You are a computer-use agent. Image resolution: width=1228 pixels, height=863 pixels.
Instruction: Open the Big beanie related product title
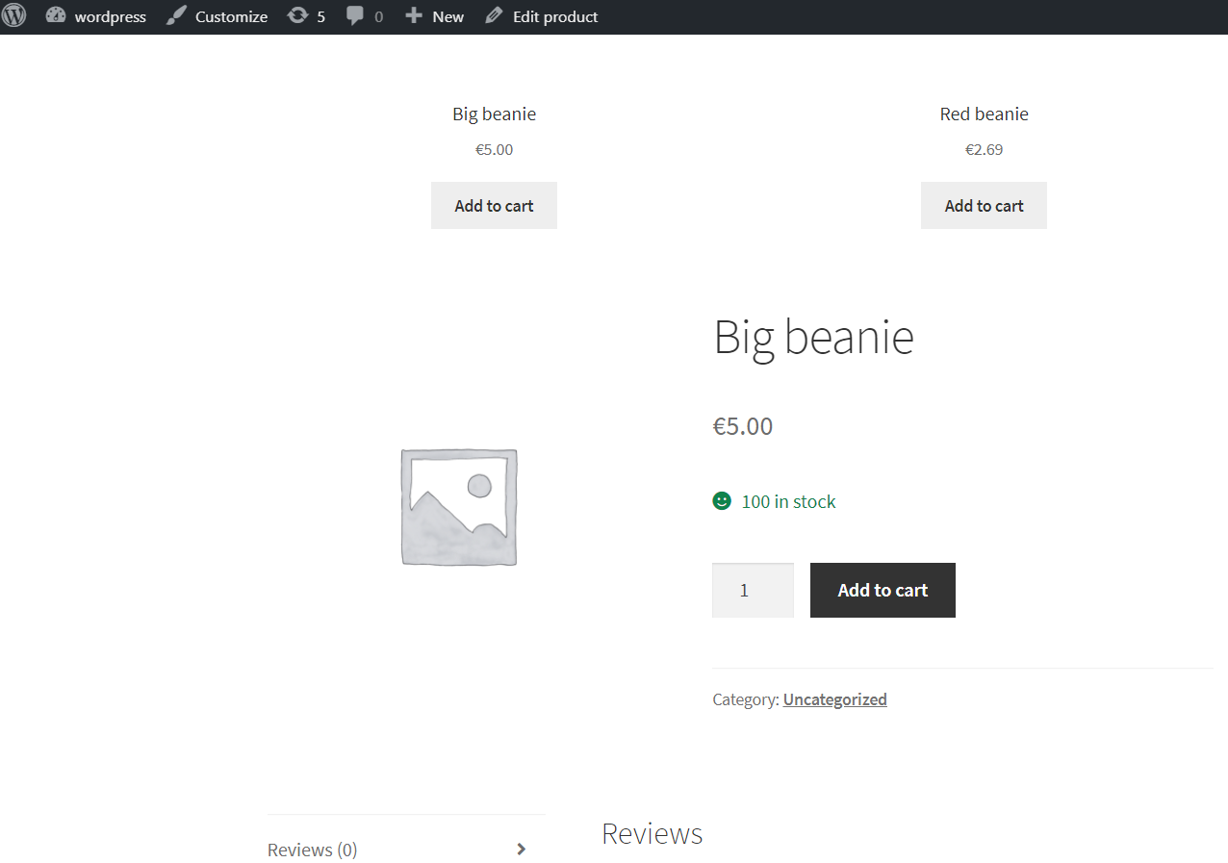[494, 114]
